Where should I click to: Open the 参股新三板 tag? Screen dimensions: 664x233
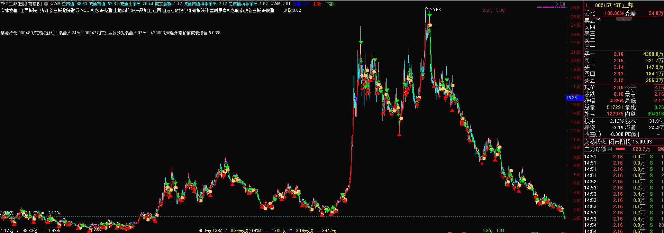[x=250, y=10]
